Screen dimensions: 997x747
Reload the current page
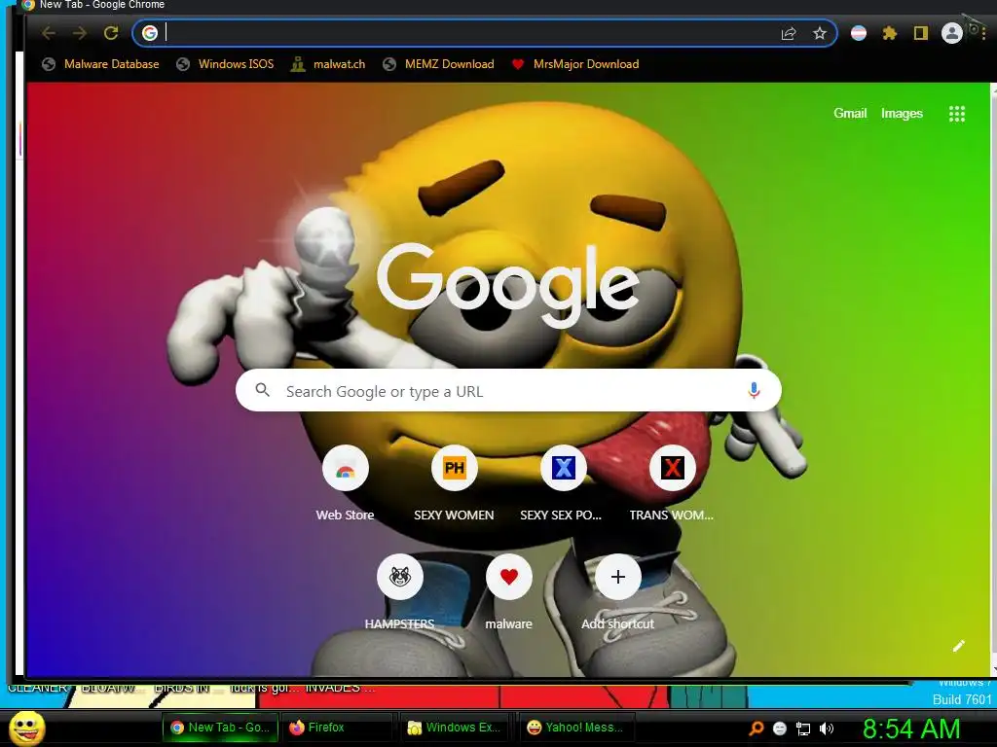(x=111, y=33)
